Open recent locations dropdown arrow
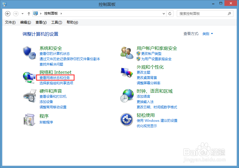 (x=23, y=14)
